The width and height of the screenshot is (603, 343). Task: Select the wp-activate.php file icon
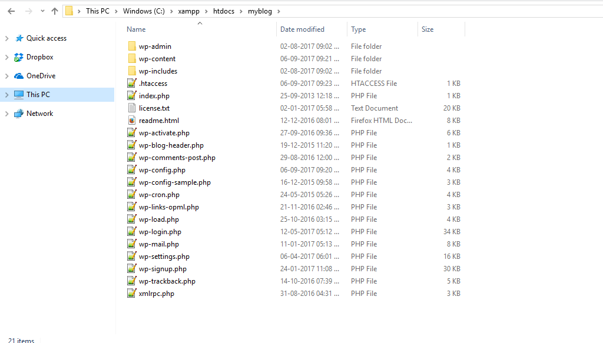131,132
